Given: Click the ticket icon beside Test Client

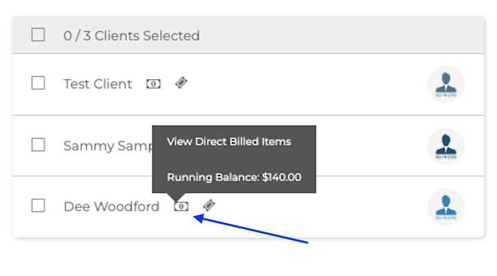Looking at the screenshot, I should click(x=181, y=83).
